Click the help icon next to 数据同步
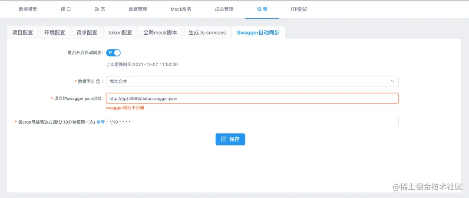Image resolution: width=469 pixels, height=198 pixels. point(98,81)
